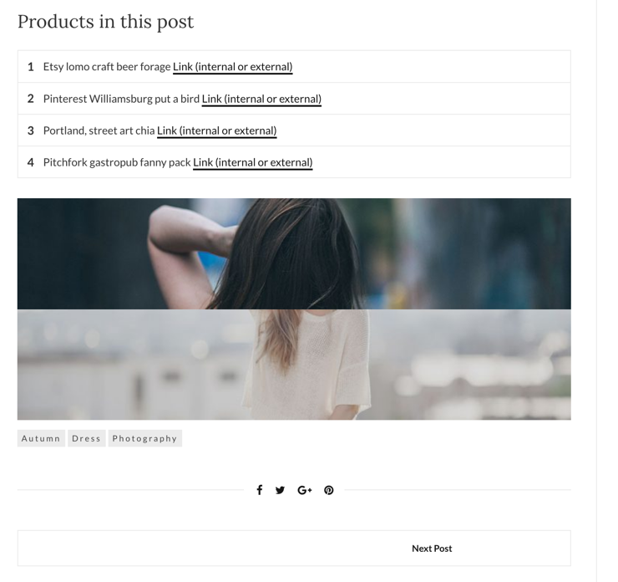
Task: Select the Autumn tag
Action: pyautogui.click(x=41, y=438)
